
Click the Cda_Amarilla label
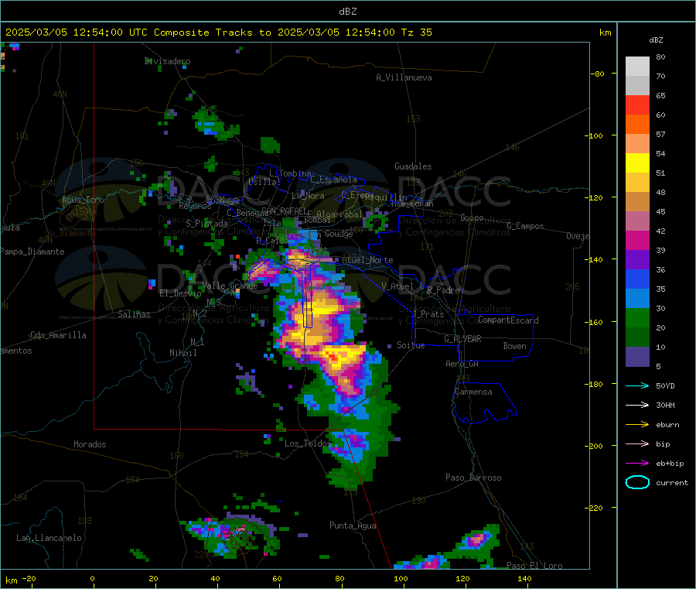tap(58, 335)
